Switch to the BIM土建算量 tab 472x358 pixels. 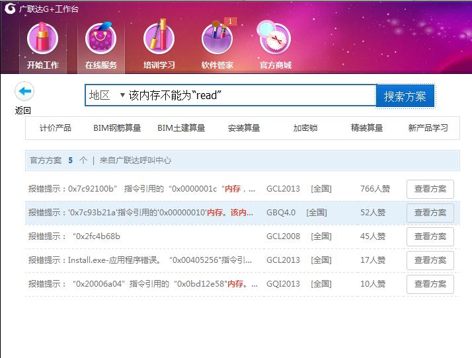click(181, 128)
